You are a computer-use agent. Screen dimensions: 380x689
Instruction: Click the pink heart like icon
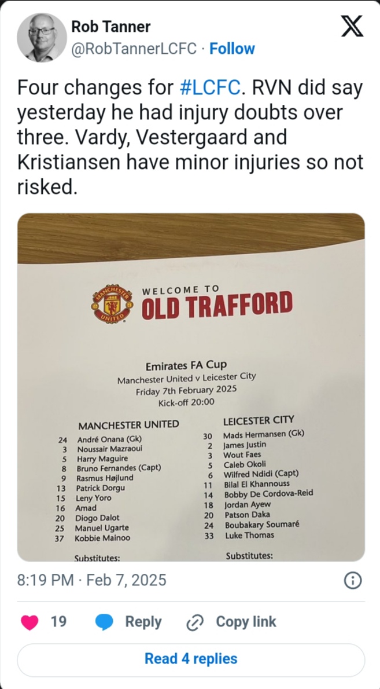(x=29, y=622)
